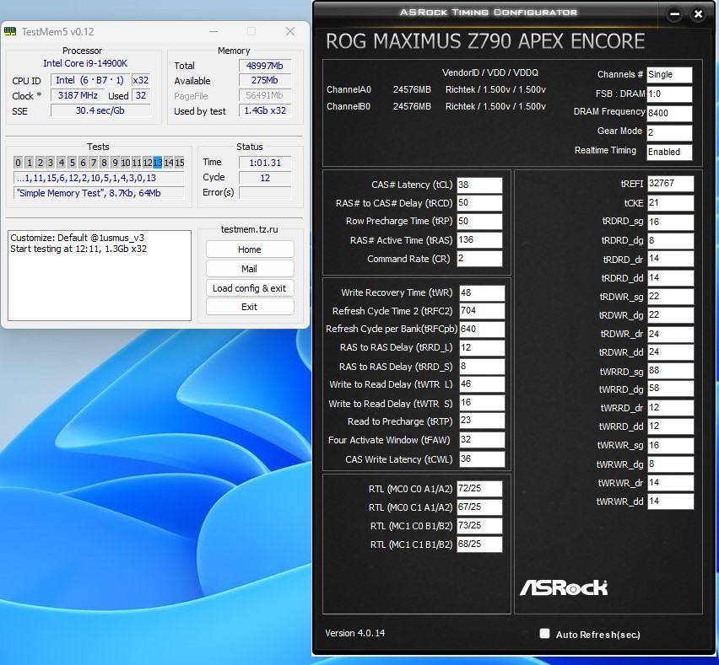This screenshot has width=719, height=665.
Task: Click the Write Recovery Time (tWR) field
Action: point(482,292)
